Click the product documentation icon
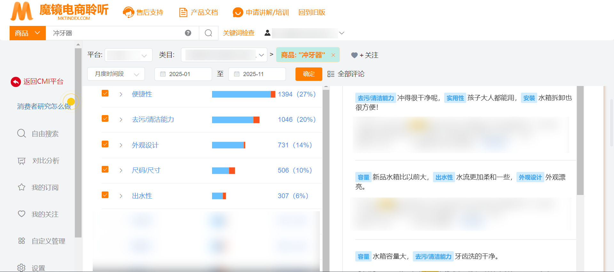 (x=183, y=12)
